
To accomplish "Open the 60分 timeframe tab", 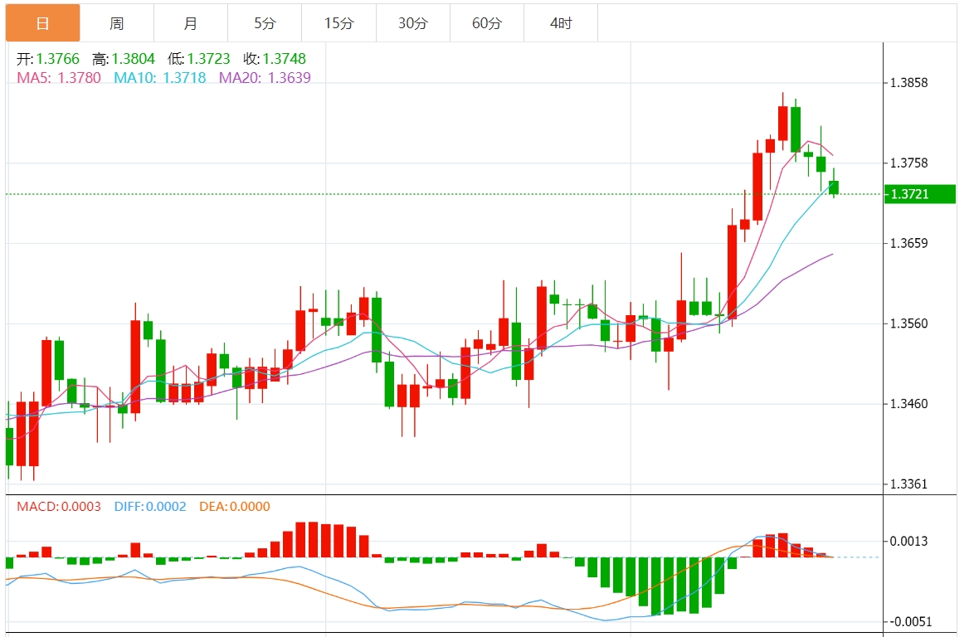I will (x=487, y=23).
